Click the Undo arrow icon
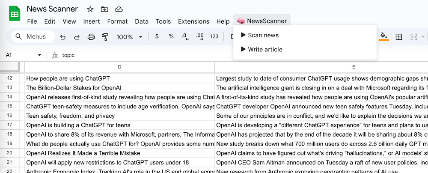The height and width of the screenshot is (173, 428). click(x=63, y=37)
